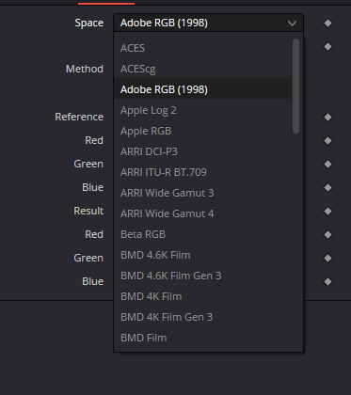Toggle keyframe diamond for Result Green
This screenshot has width=351, height=395.
(327, 258)
